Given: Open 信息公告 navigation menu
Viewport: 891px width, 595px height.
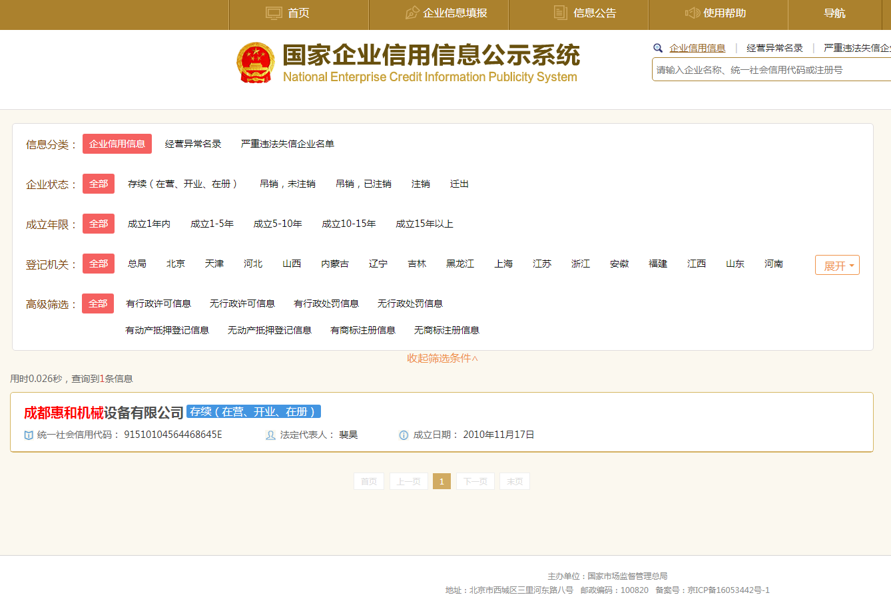Looking at the screenshot, I should (595, 13).
